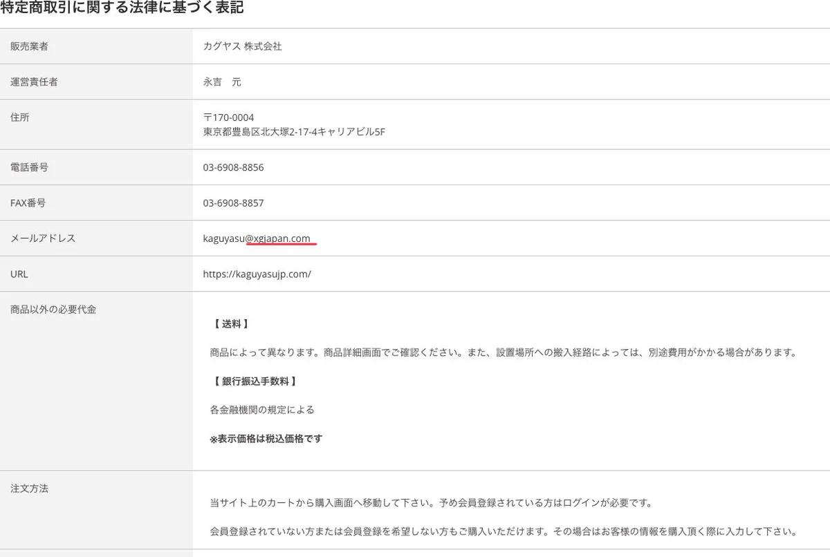Select the 電話番号 row label
This screenshot has height=557, width=830.
coord(29,167)
